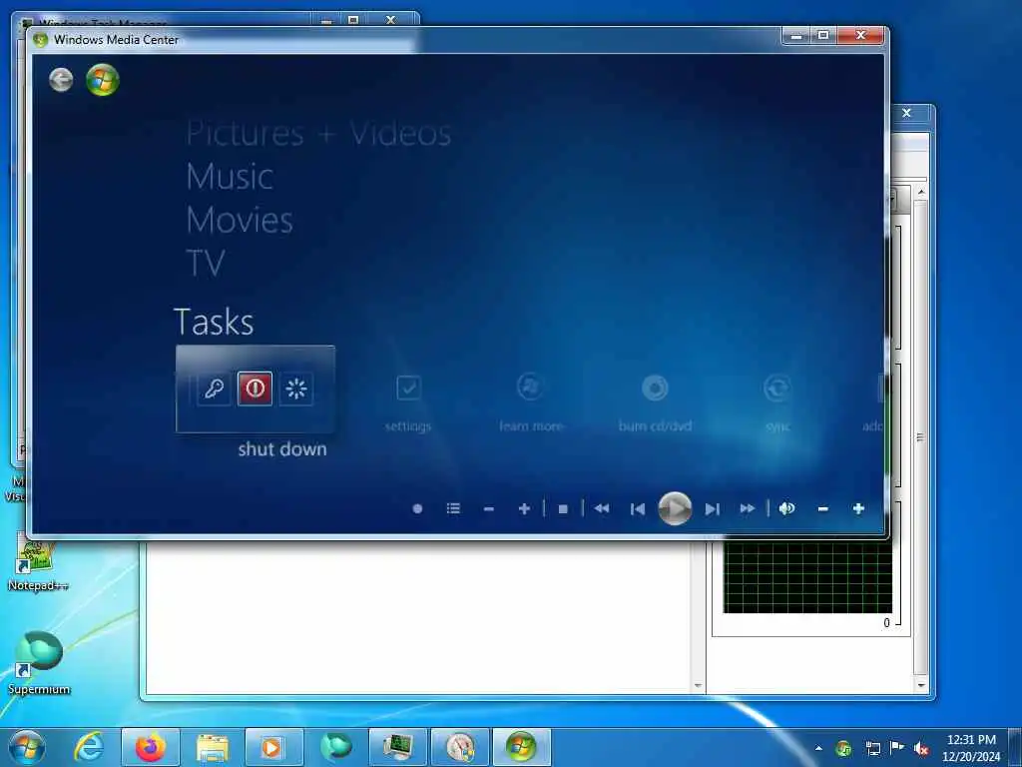Click the network tray icon
Screen dimensions: 1022x767
coord(872,748)
